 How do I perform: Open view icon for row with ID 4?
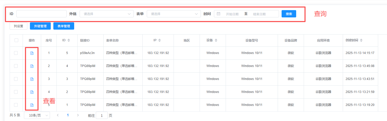(x=32, y=66)
